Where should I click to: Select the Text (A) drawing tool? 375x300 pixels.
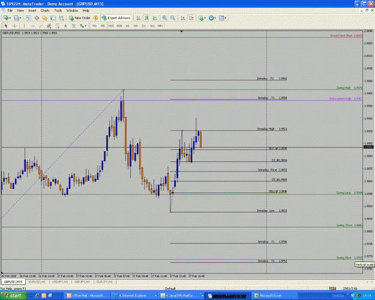click(65, 26)
